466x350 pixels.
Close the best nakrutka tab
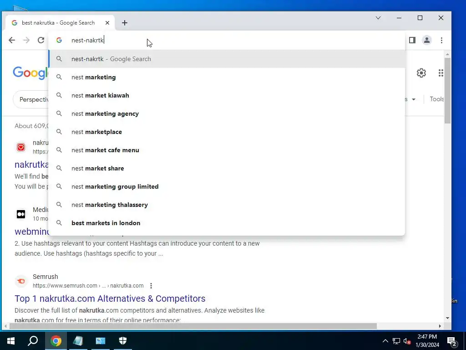click(x=107, y=23)
